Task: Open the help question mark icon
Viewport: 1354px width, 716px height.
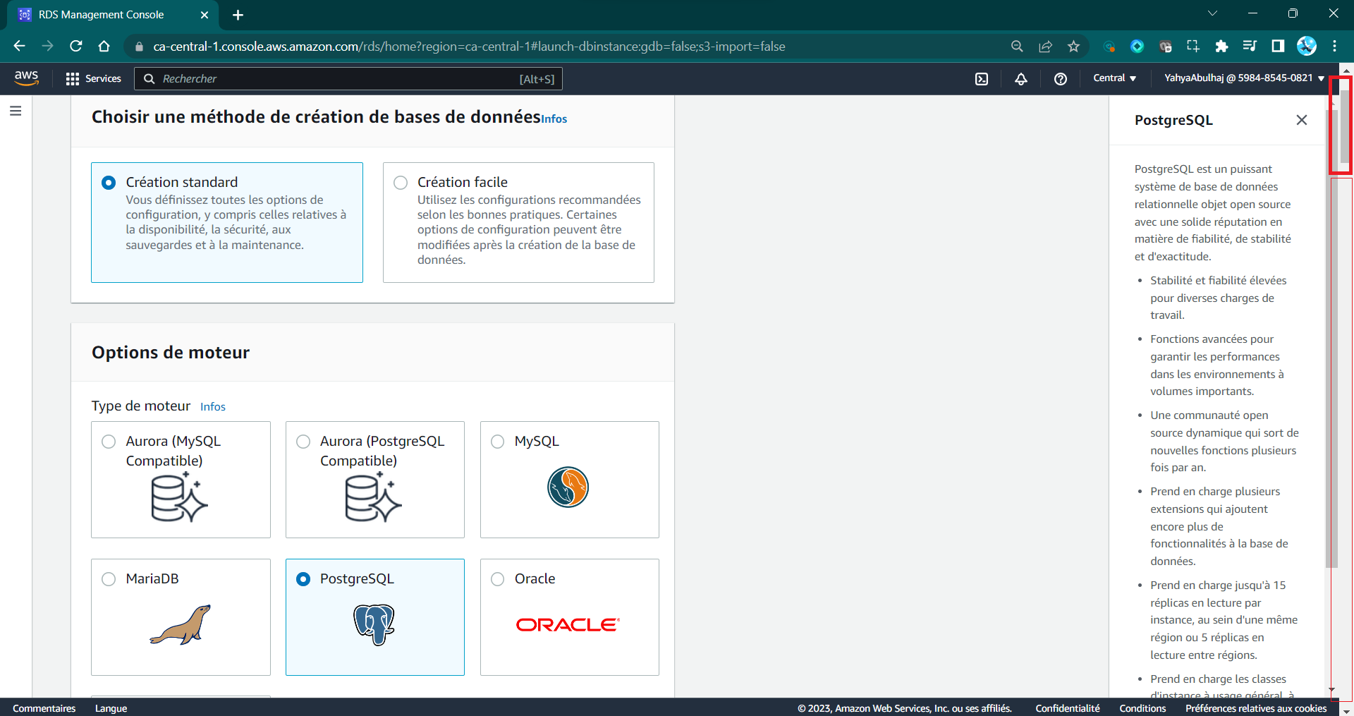Action: click(x=1061, y=79)
